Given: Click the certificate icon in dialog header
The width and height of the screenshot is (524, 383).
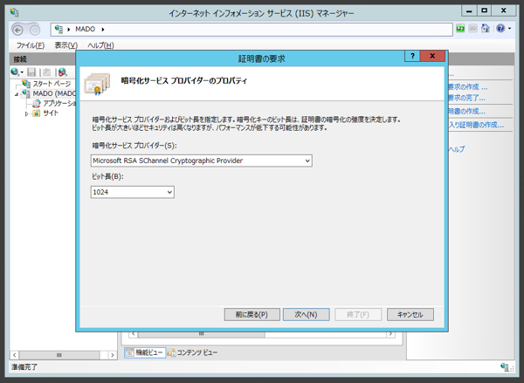Looking at the screenshot, I should click(x=97, y=84).
